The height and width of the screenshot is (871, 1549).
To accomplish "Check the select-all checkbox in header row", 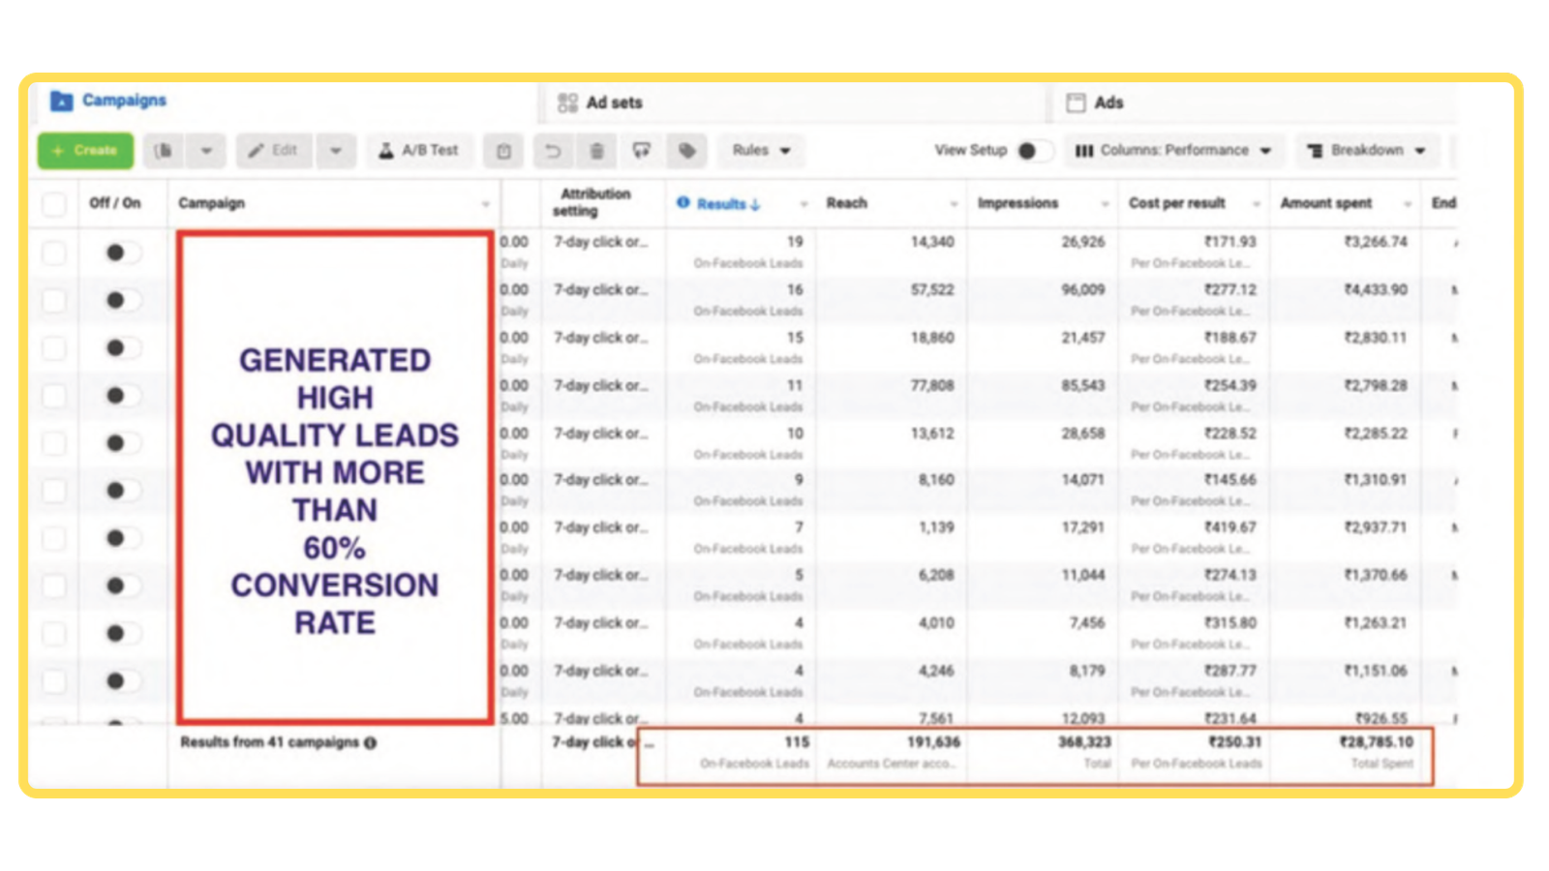I will tap(54, 204).
